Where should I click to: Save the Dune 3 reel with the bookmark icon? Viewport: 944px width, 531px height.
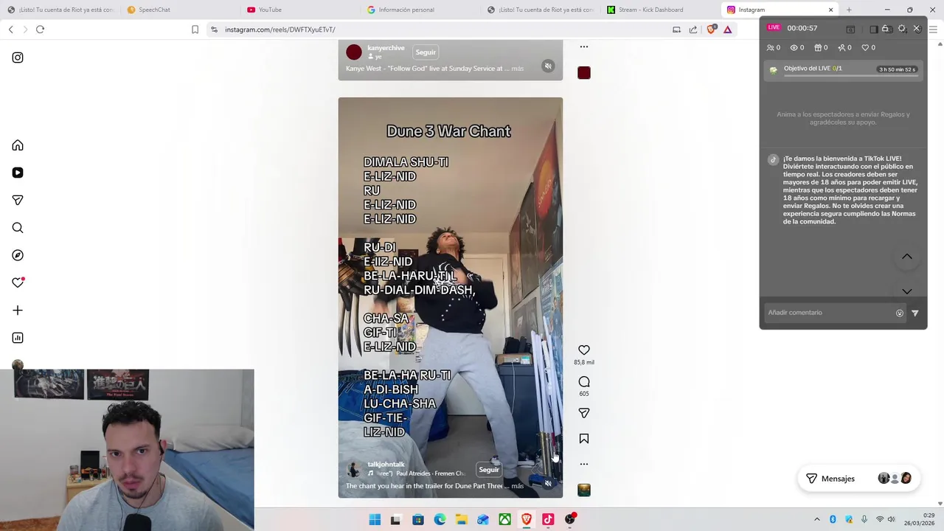pyautogui.click(x=584, y=439)
